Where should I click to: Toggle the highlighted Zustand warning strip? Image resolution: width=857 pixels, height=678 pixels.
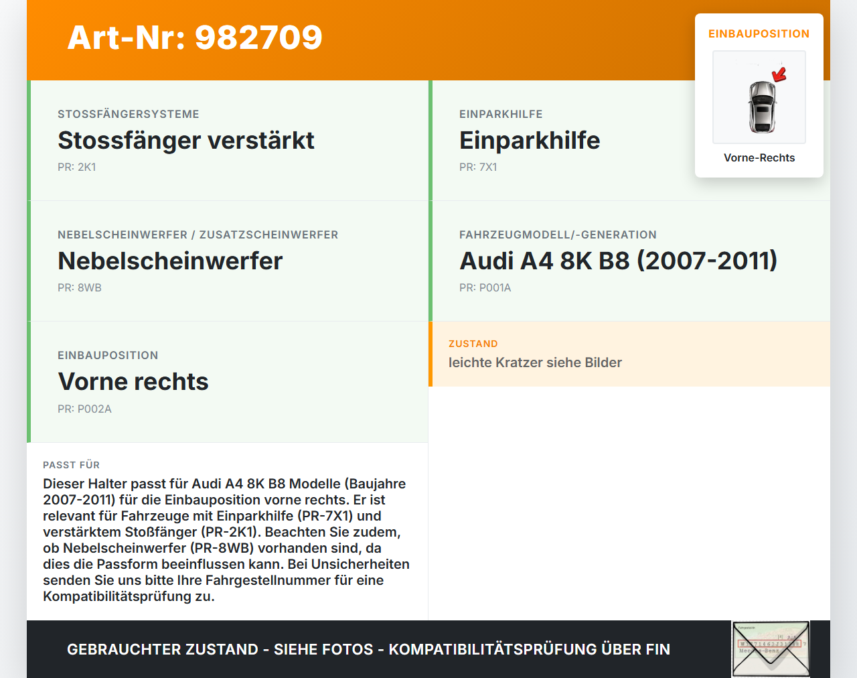tap(628, 354)
